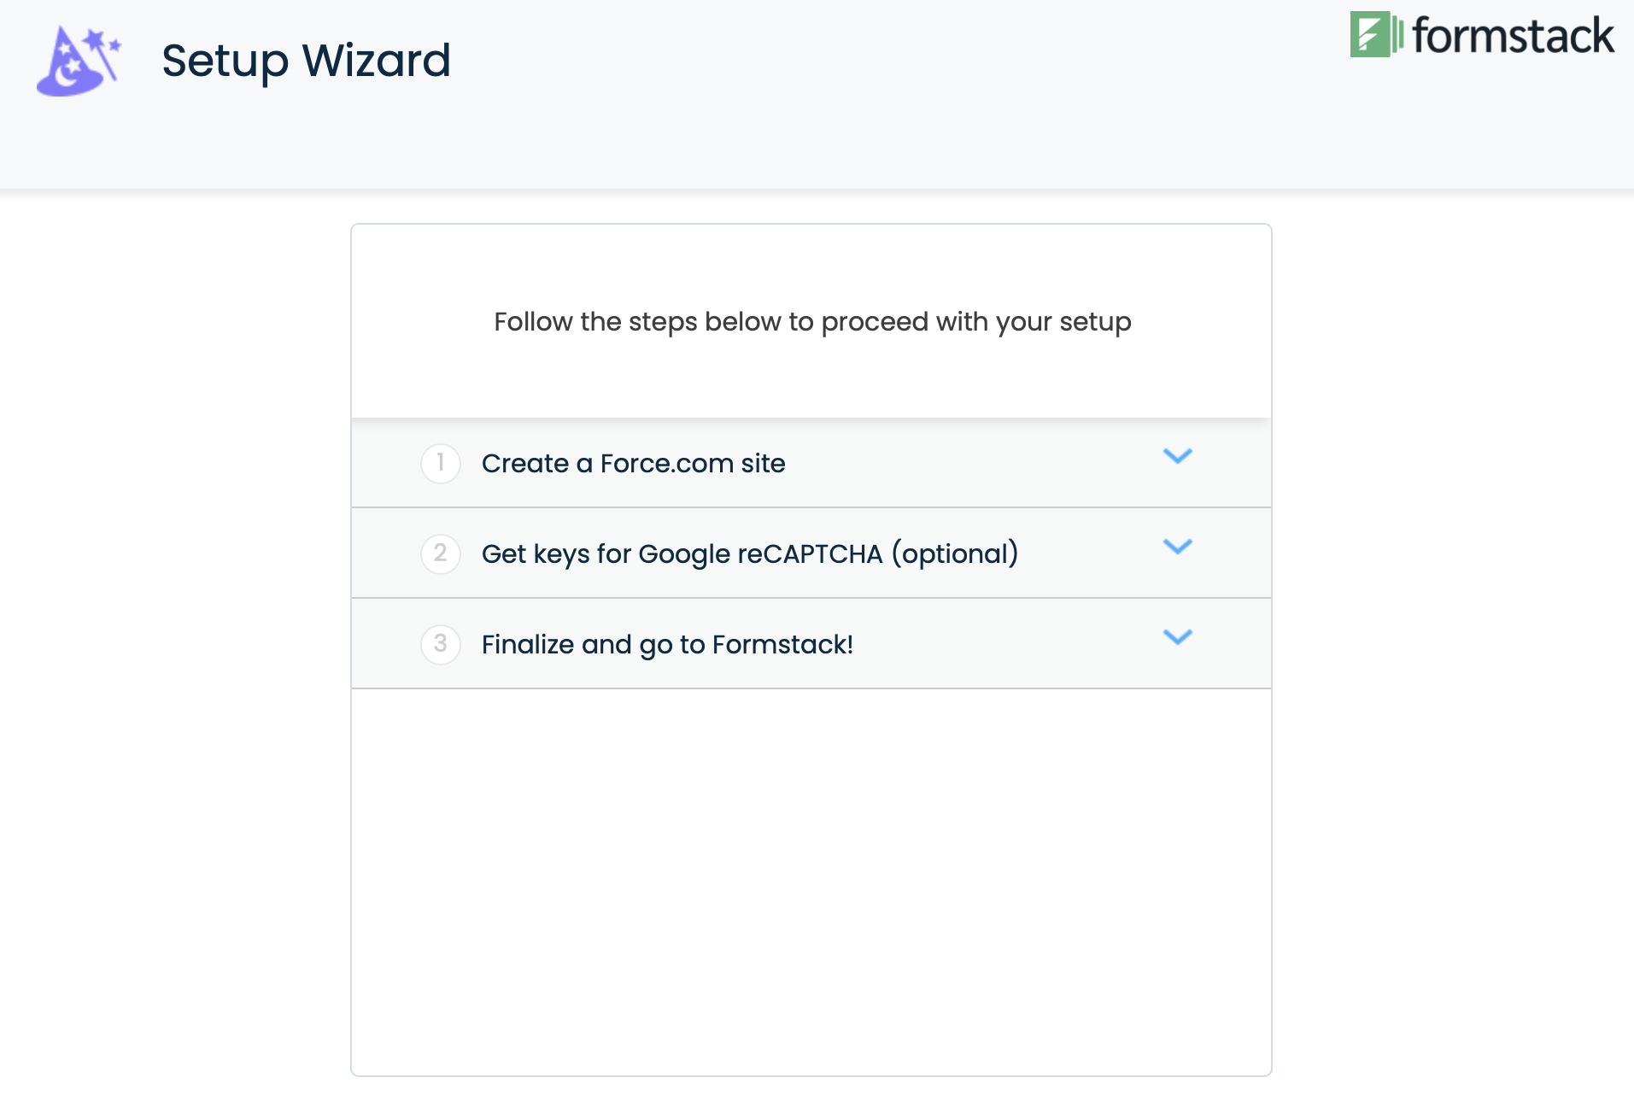Select the "Finalize and go to Formstack!" label

pos(667,644)
